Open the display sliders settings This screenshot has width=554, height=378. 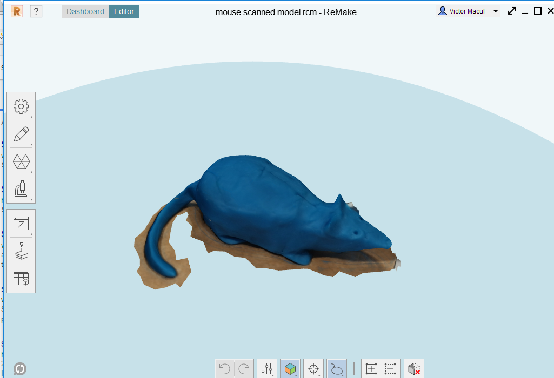click(x=267, y=369)
